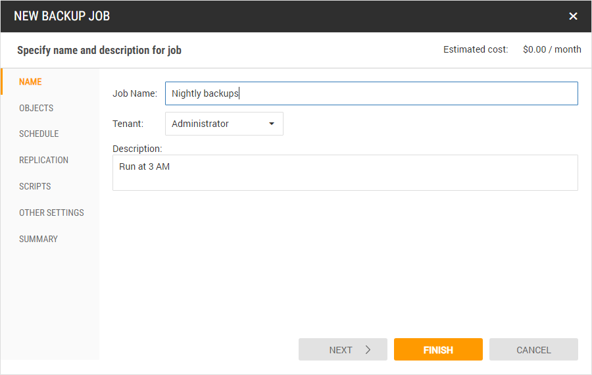The image size is (592, 375).
Task: Click the $0.00 / month cost value
Action: pos(552,49)
